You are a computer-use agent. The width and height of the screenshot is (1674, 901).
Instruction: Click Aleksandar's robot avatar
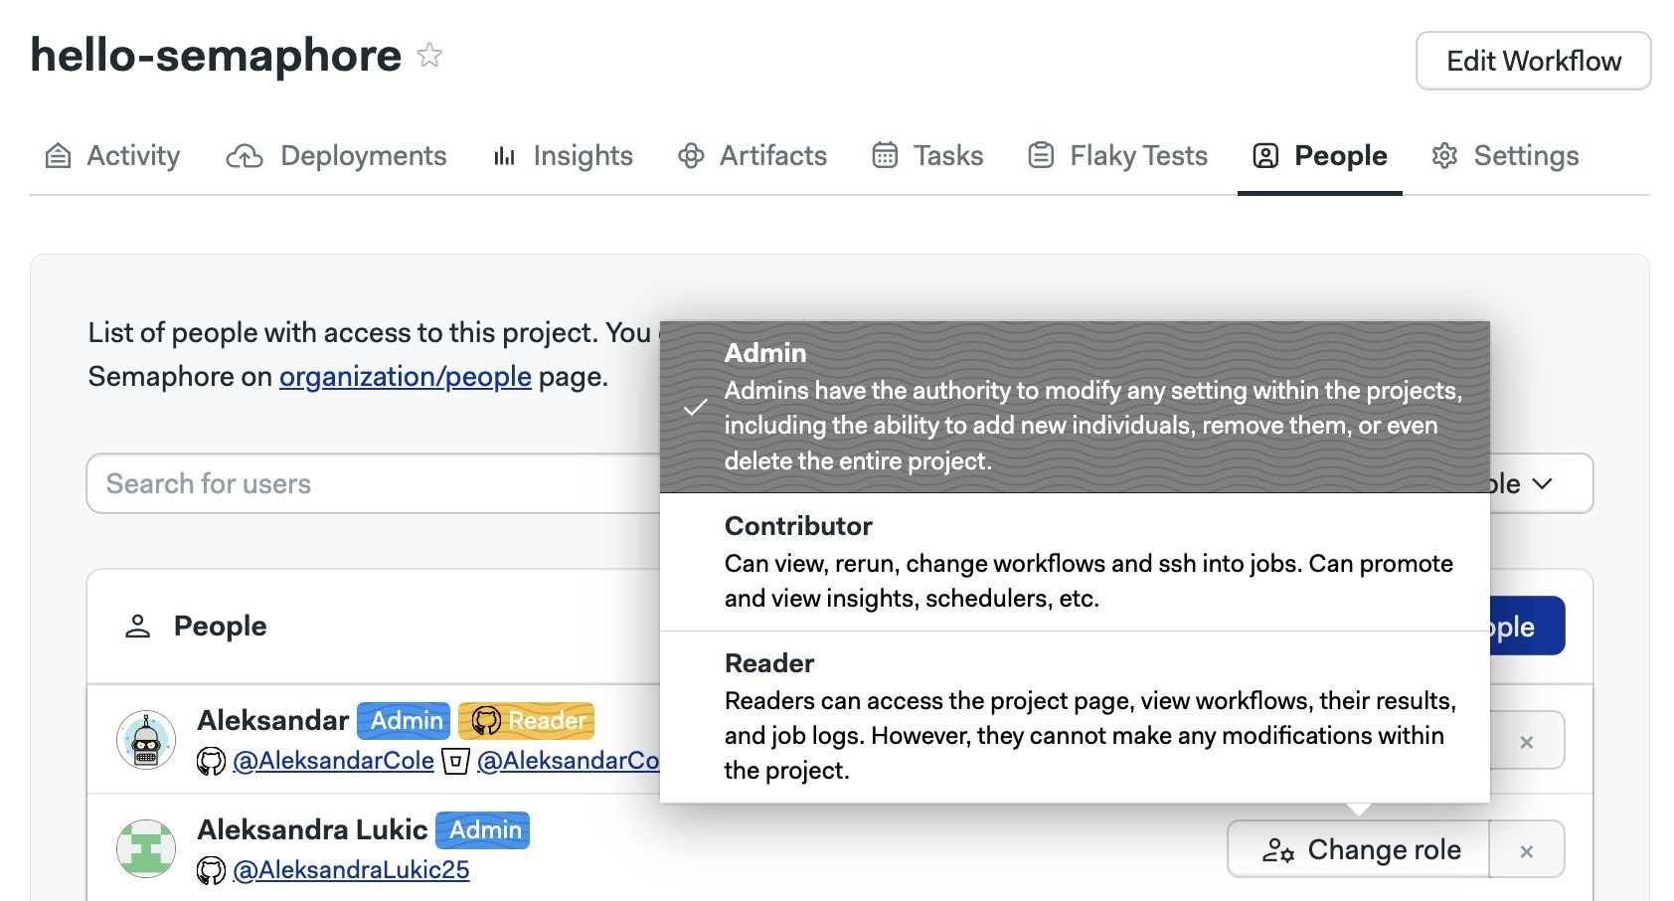pos(146,740)
